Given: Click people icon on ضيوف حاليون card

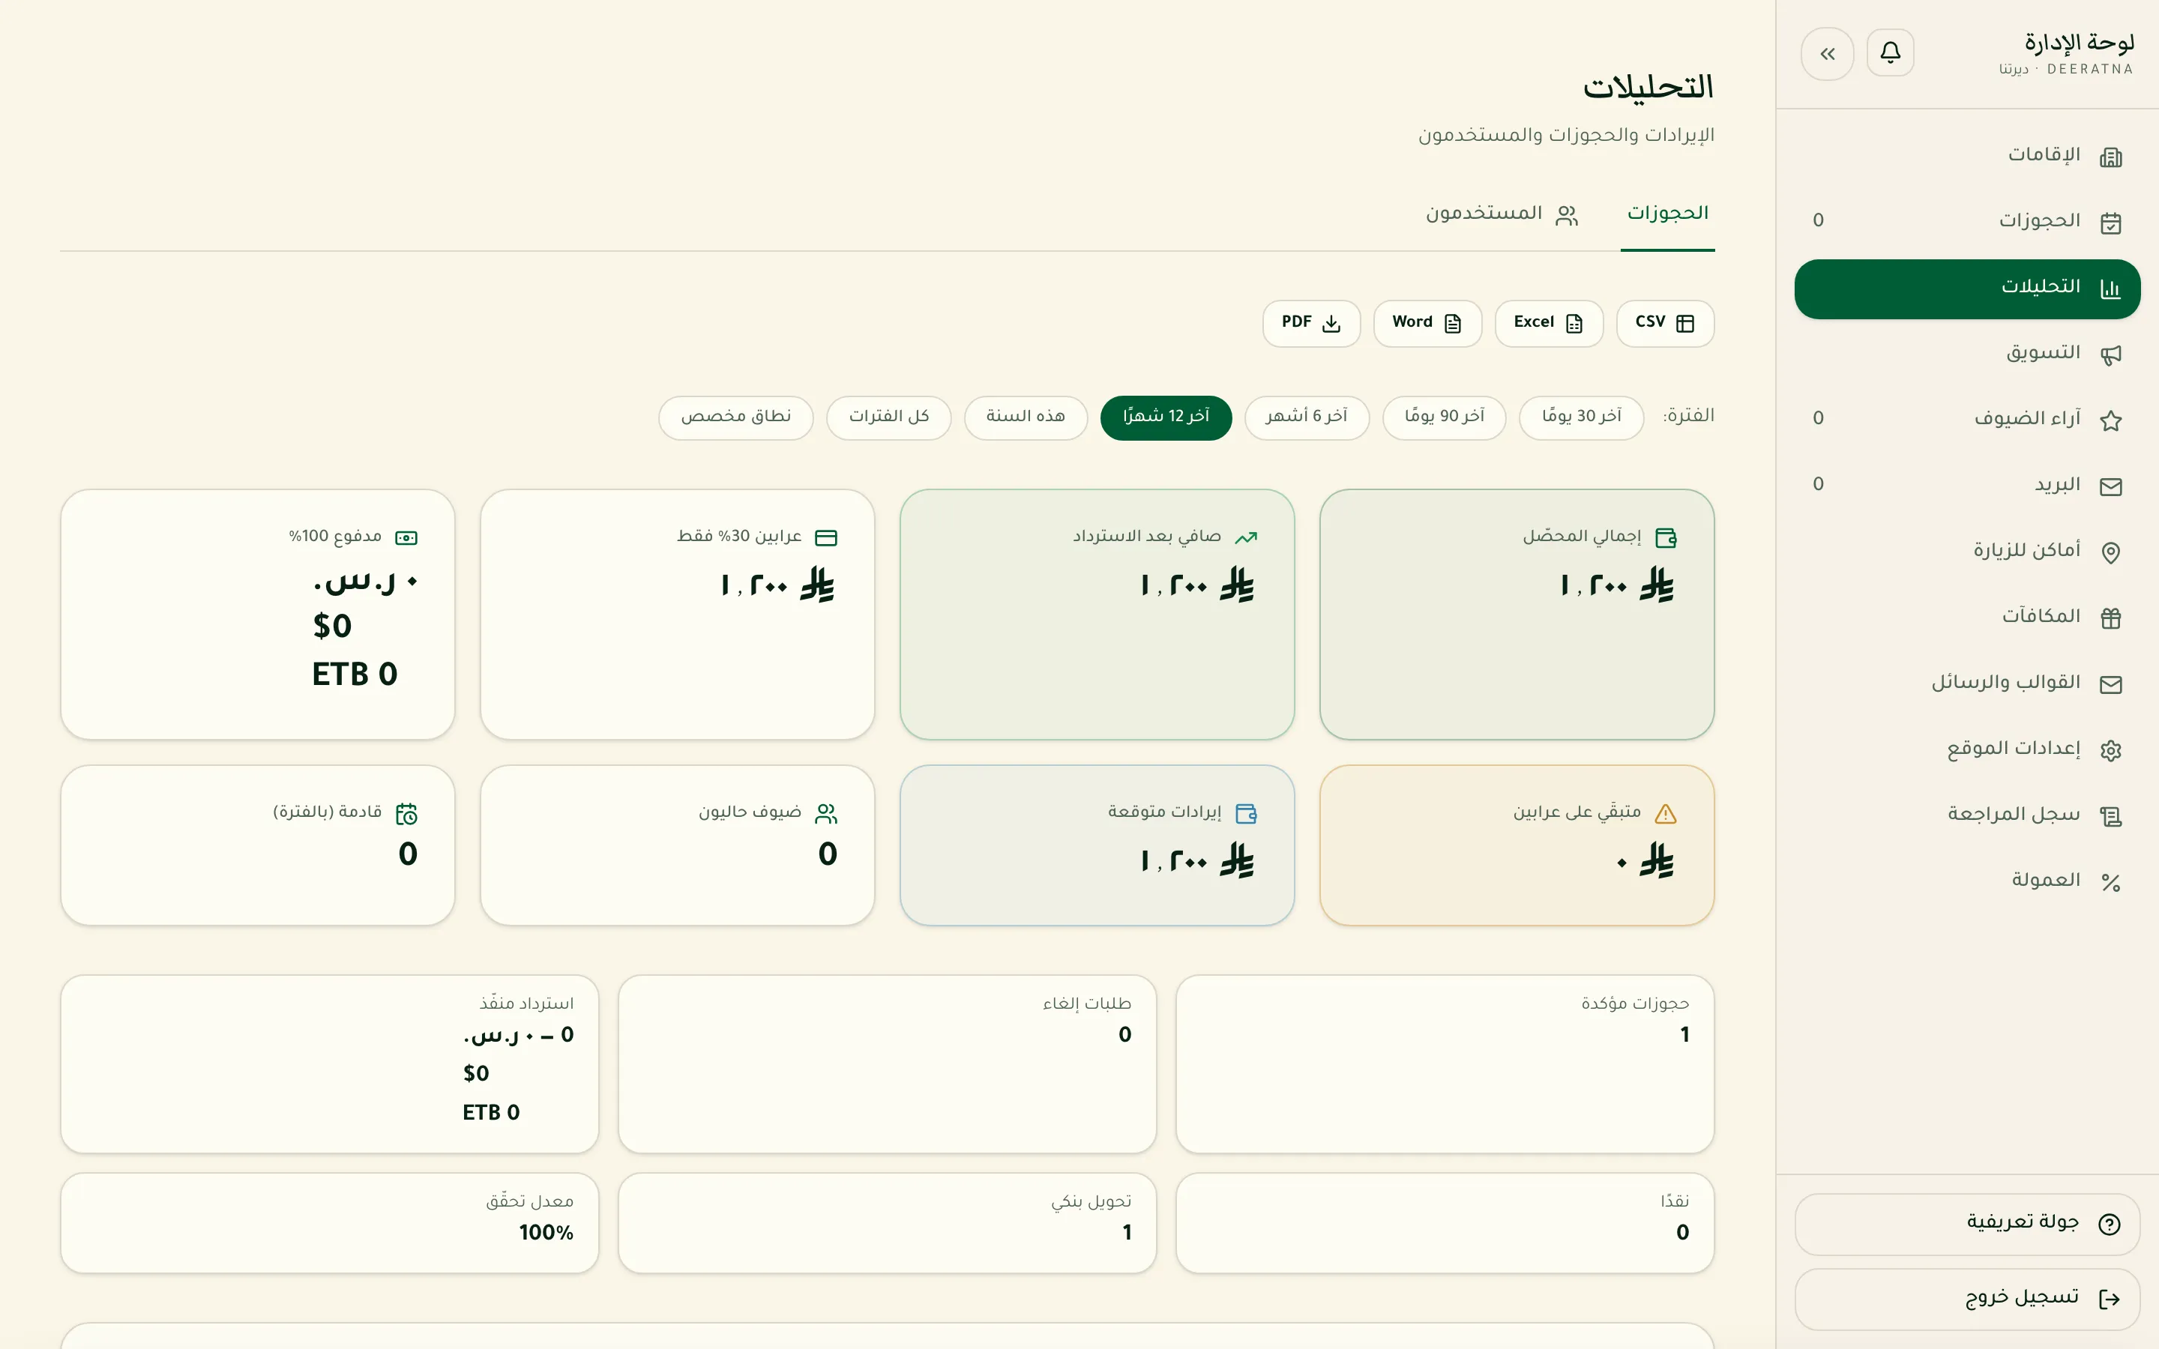Looking at the screenshot, I should pos(826,814).
